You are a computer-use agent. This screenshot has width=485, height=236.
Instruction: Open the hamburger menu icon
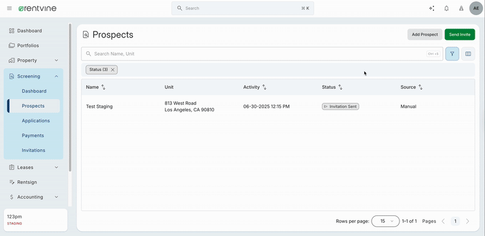(x=9, y=8)
